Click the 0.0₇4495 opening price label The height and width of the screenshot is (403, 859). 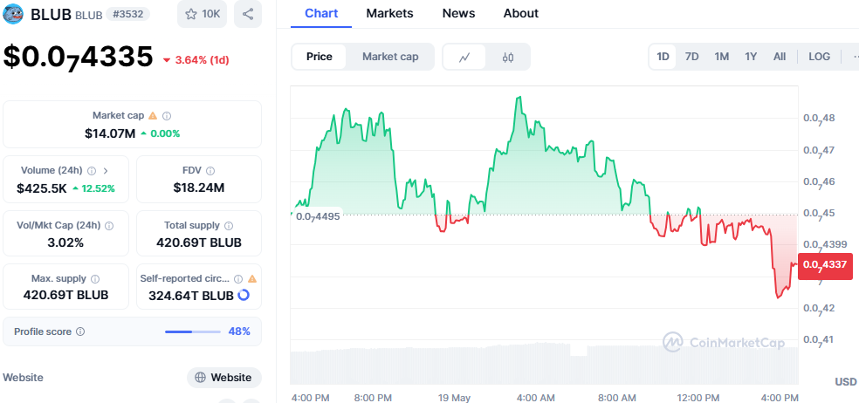pos(318,215)
